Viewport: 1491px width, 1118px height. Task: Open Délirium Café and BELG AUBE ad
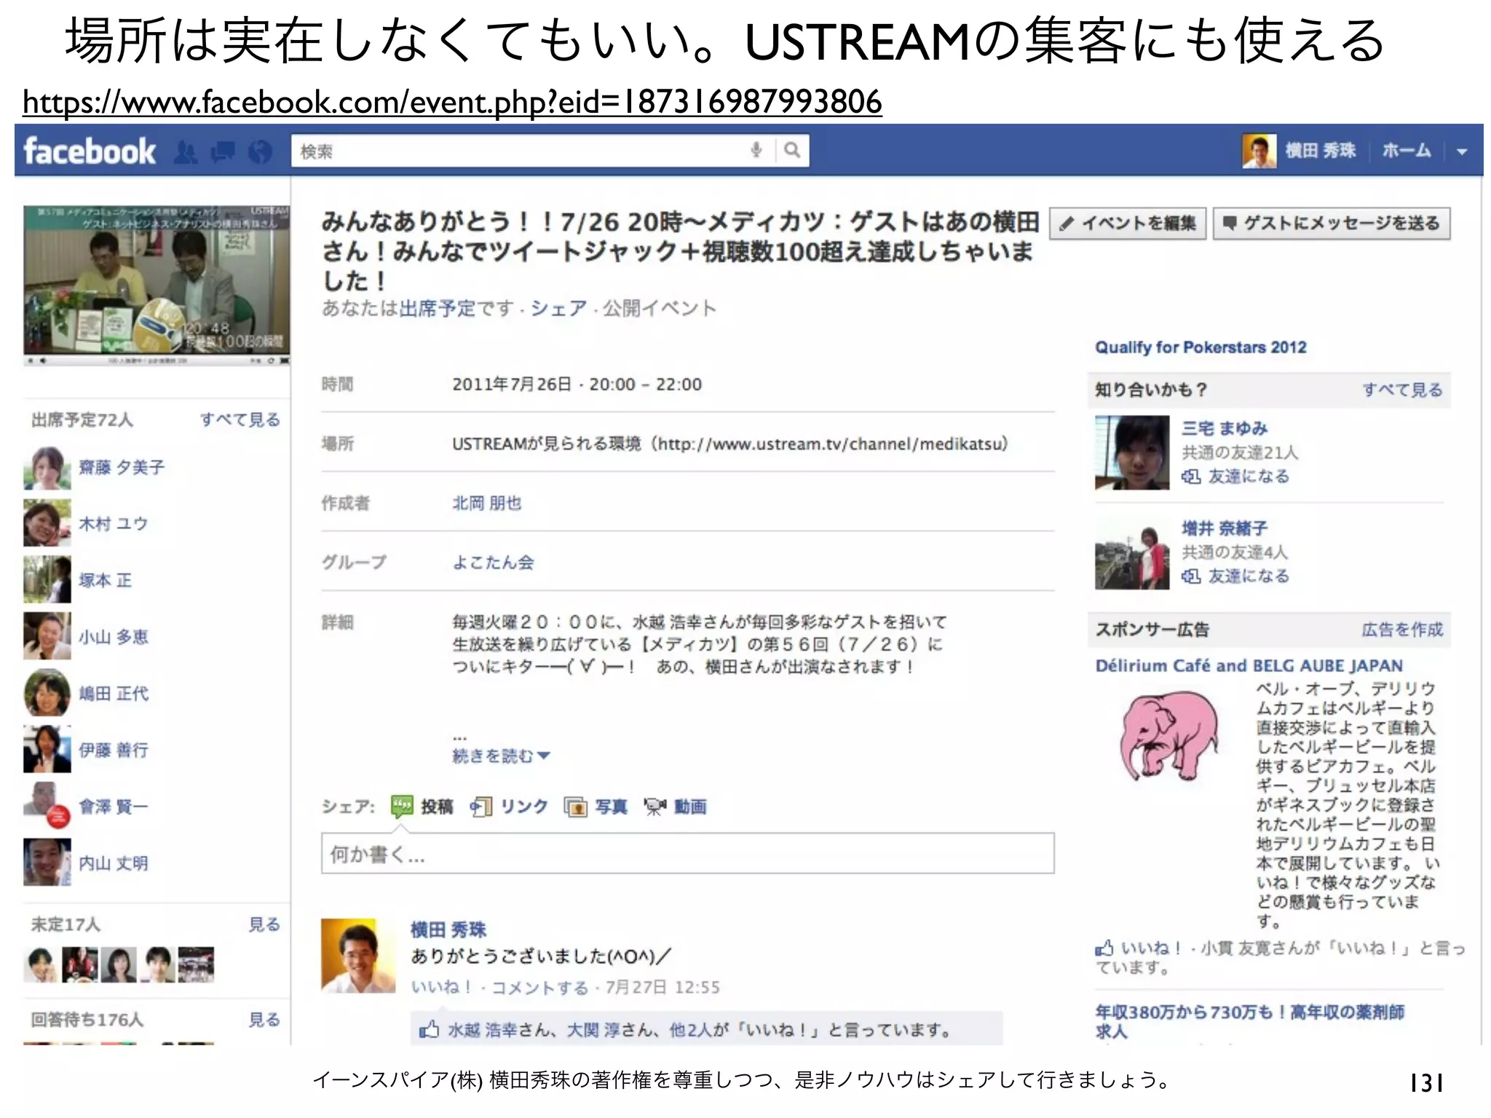click(1249, 665)
